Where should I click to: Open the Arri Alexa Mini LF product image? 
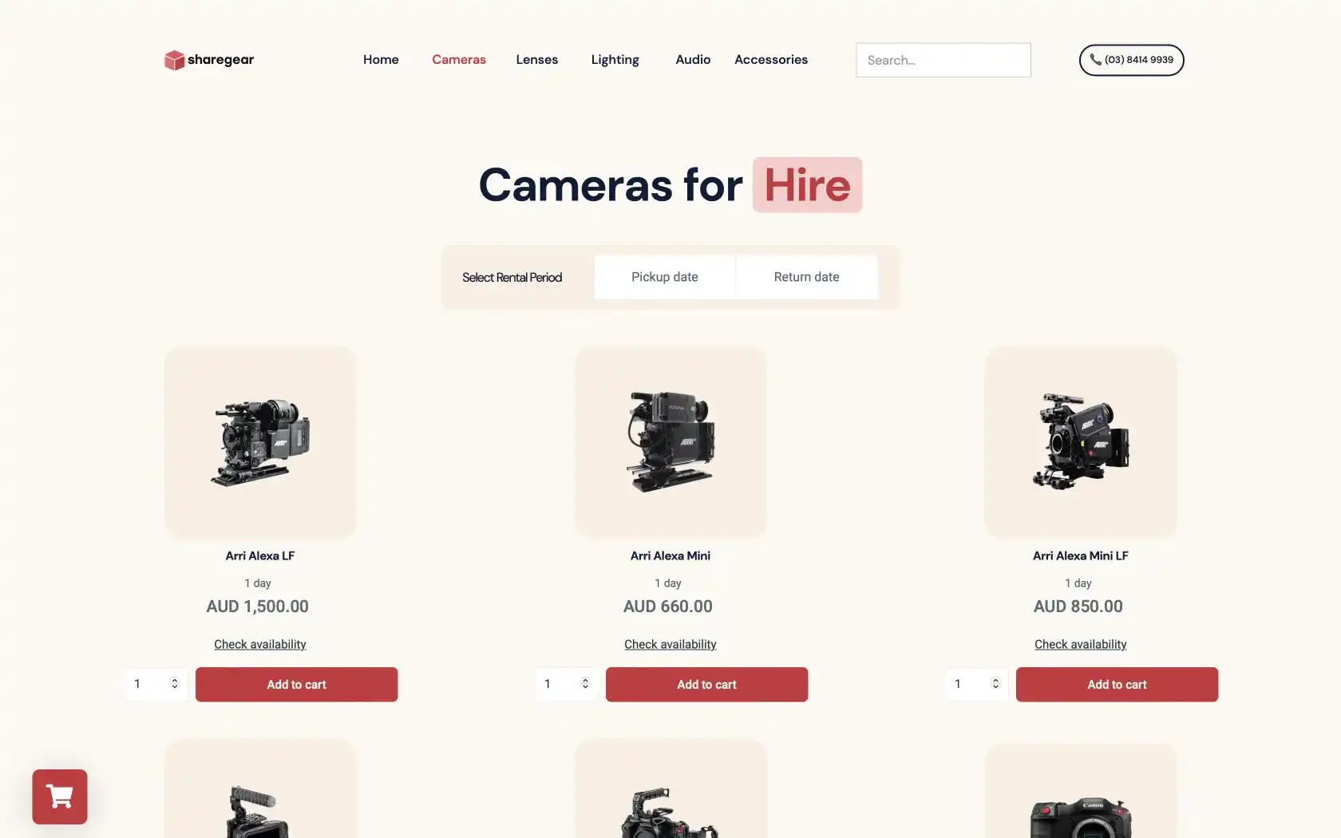pos(1081,442)
